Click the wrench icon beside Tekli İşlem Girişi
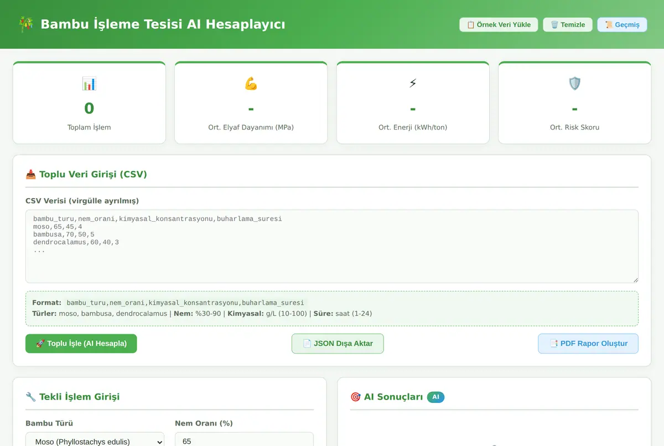This screenshot has height=446, width=664. pyautogui.click(x=31, y=397)
